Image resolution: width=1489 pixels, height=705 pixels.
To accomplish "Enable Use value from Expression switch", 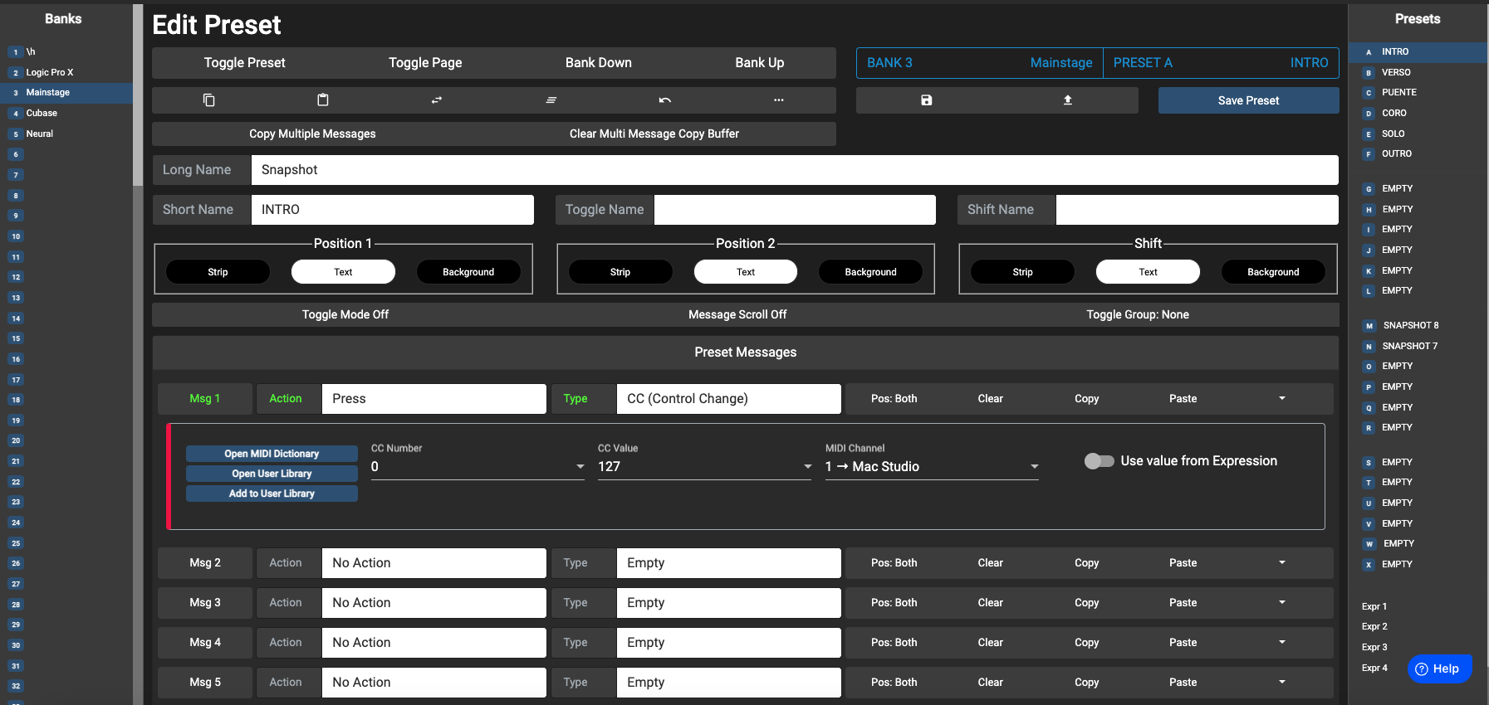I will [1099, 461].
